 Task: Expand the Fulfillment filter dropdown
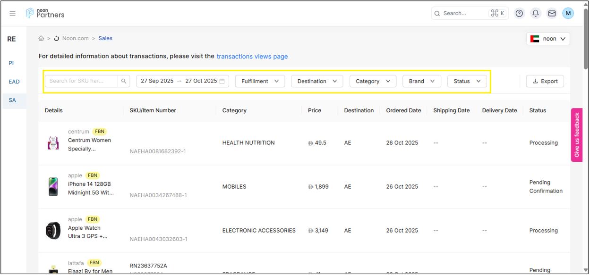pyautogui.click(x=260, y=81)
